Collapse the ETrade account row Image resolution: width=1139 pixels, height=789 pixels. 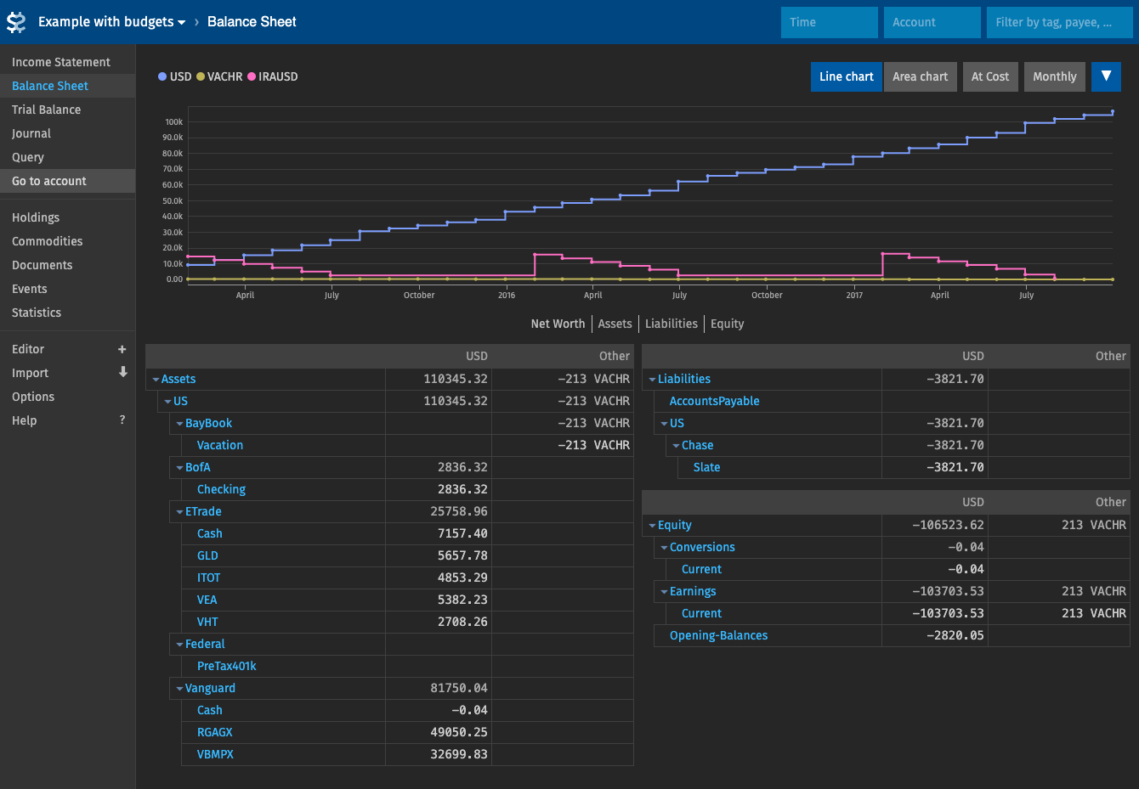point(179,512)
